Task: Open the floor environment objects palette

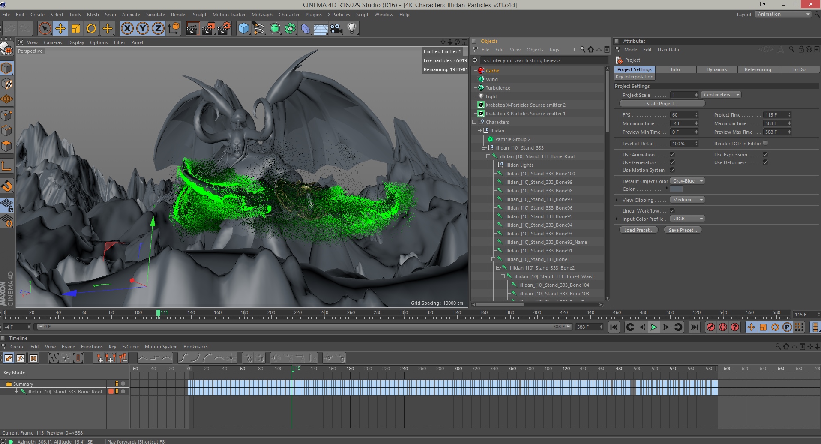Action: pos(321,29)
